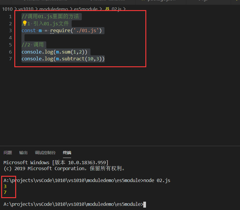Select the 终端 terminal tab
The width and height of the screenshot is (240, 210).
pos(67,153)
